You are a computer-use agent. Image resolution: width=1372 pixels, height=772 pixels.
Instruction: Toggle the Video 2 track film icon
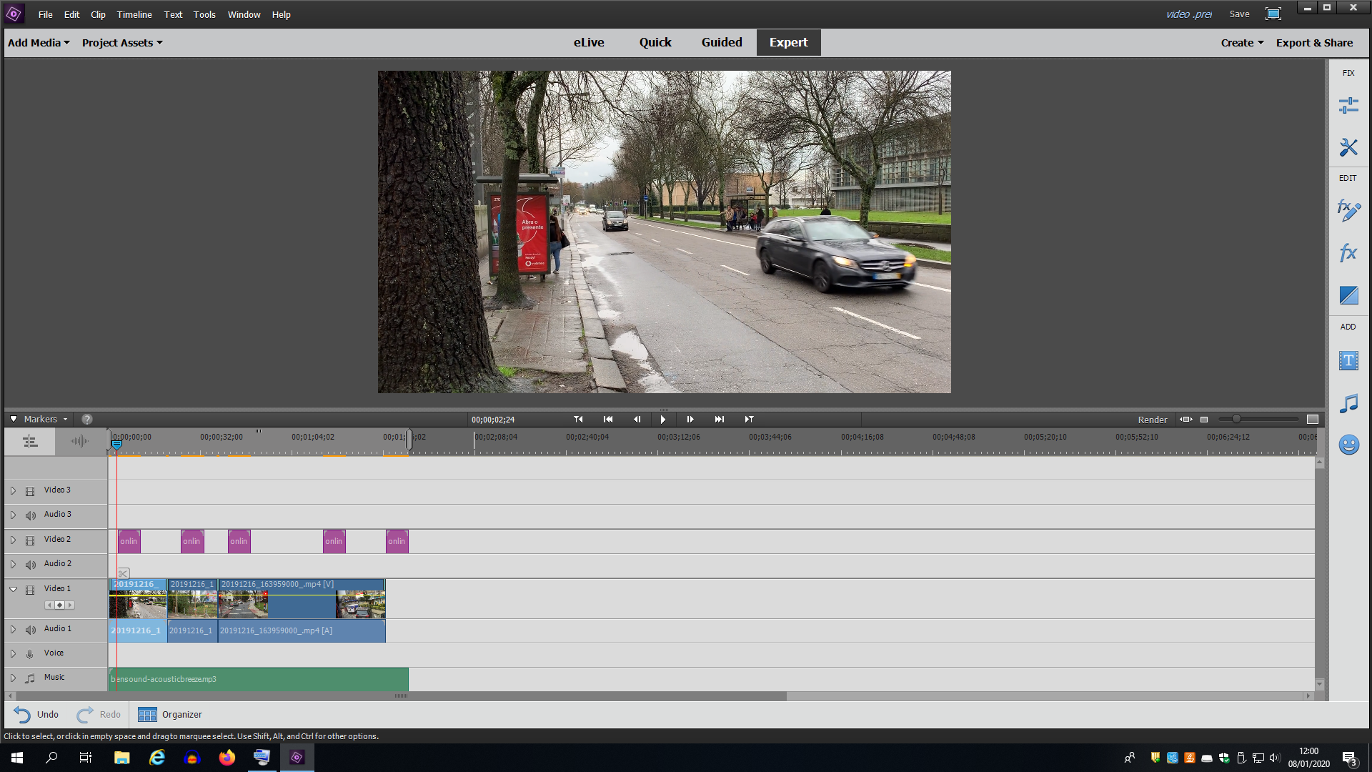30,540
